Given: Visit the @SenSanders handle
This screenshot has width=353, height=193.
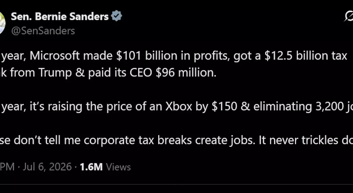Looking at the screenshot, I should tap(43, 31).
